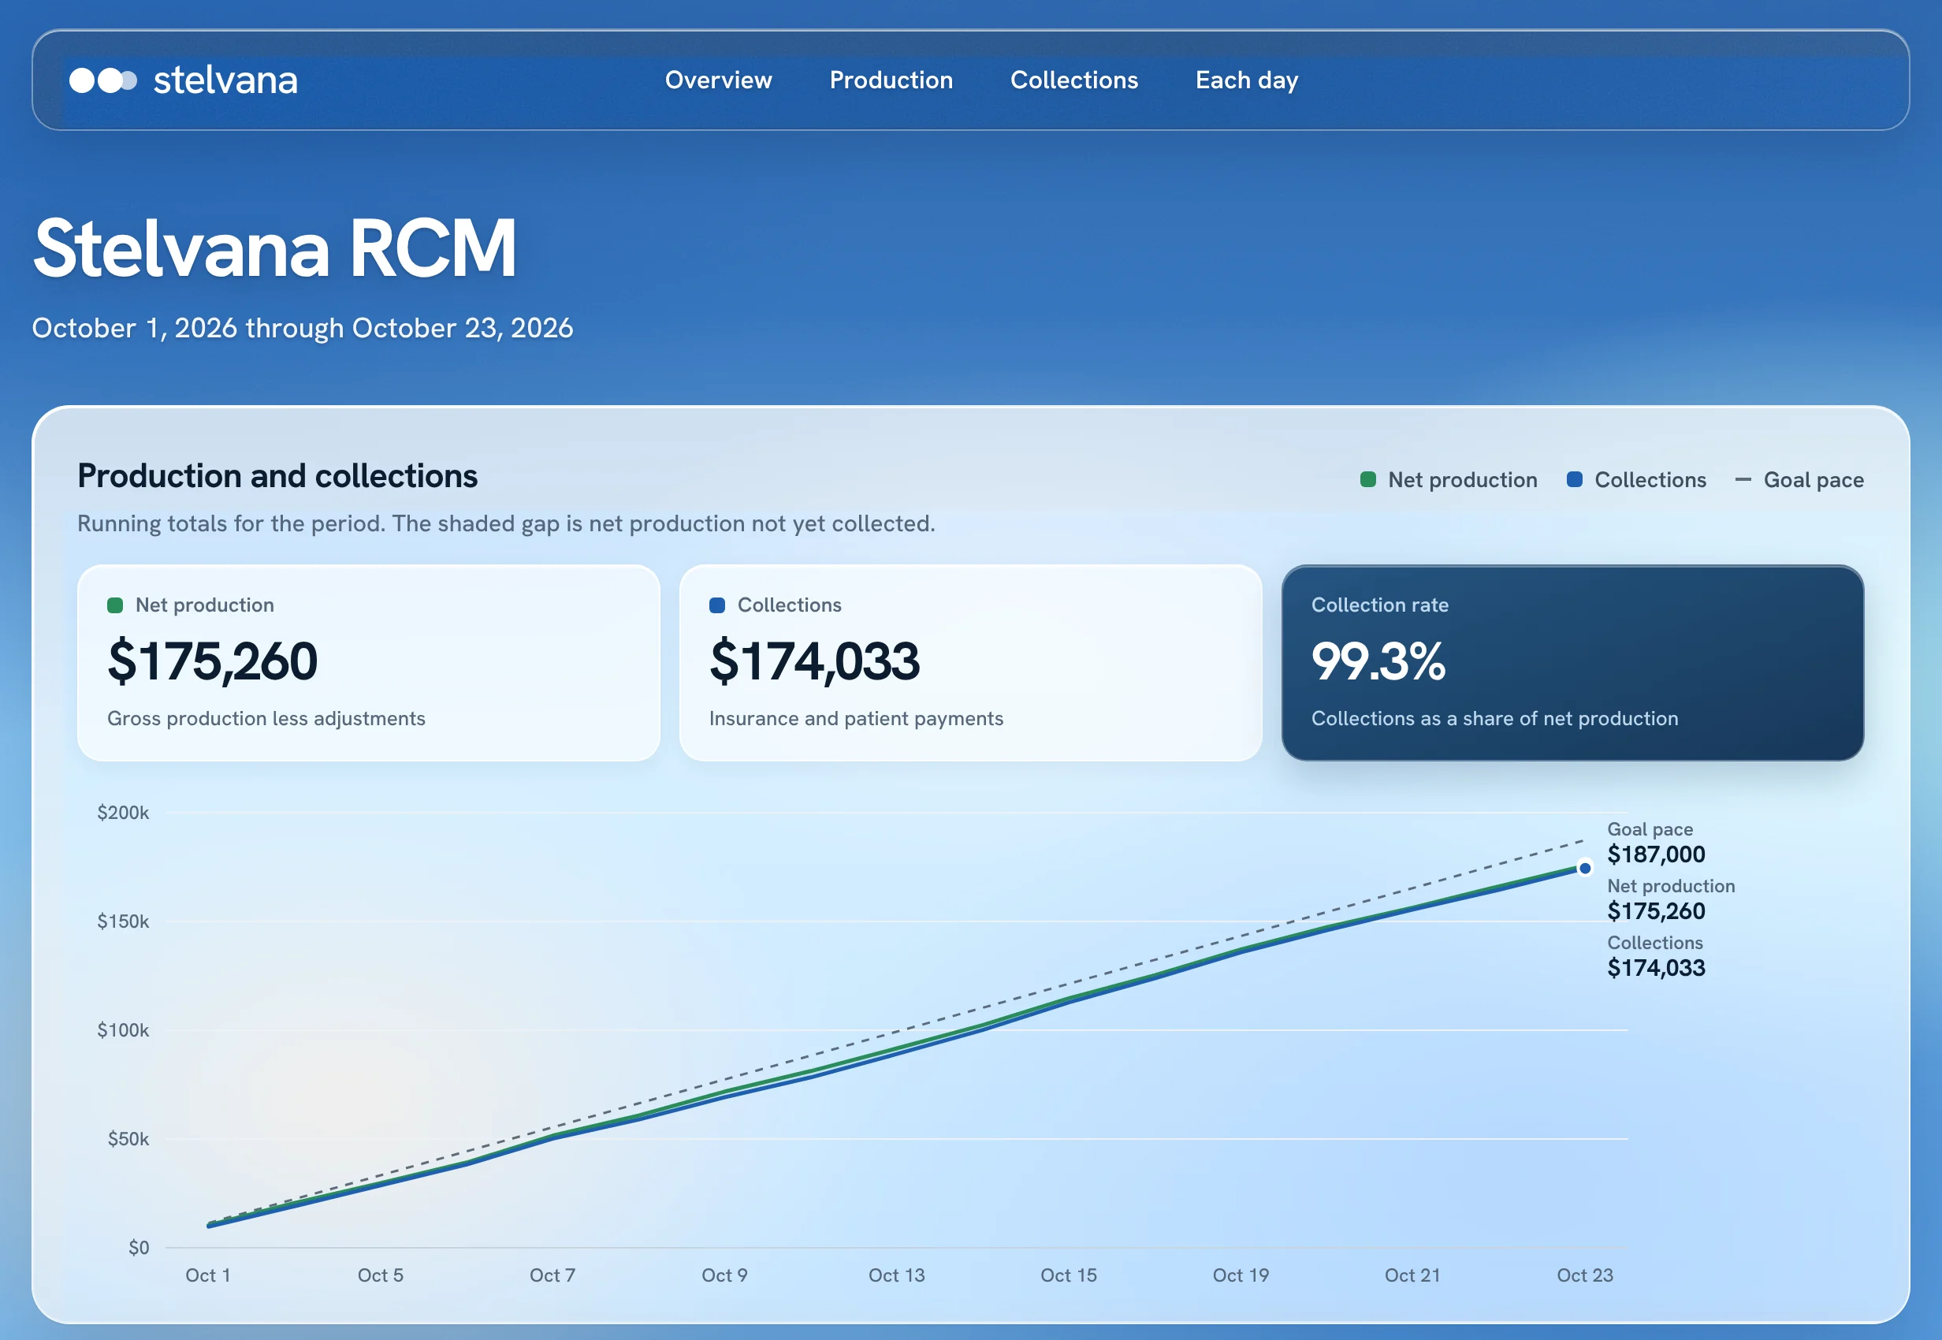Viewport: 1942px width, 1340px height.
Task: Click the blue Collections legend swatch
Action: coord(1574,479)
